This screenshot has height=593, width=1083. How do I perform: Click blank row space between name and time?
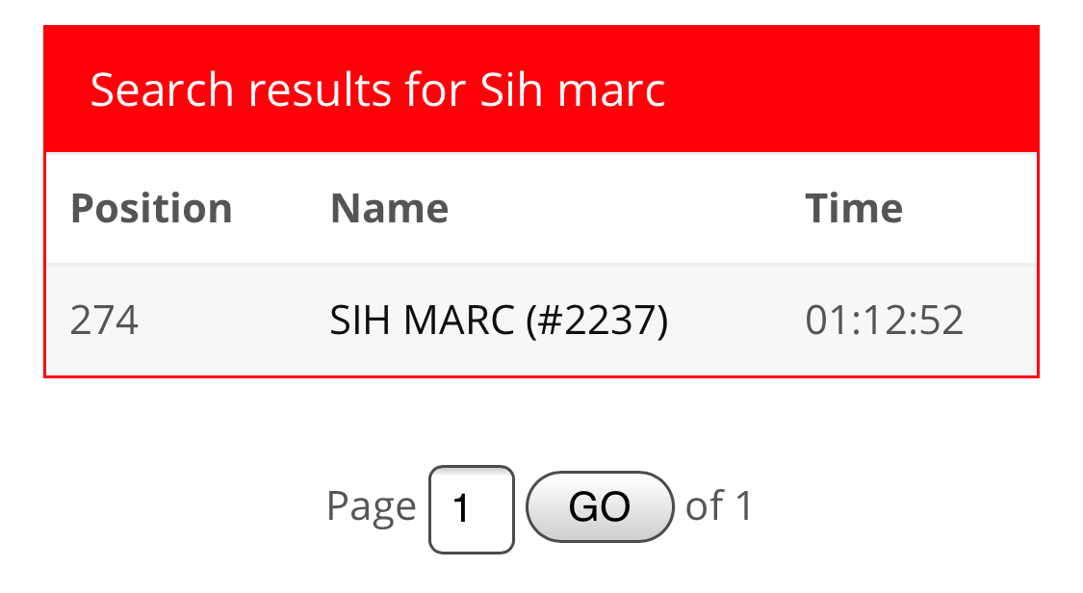pos(735,321)
